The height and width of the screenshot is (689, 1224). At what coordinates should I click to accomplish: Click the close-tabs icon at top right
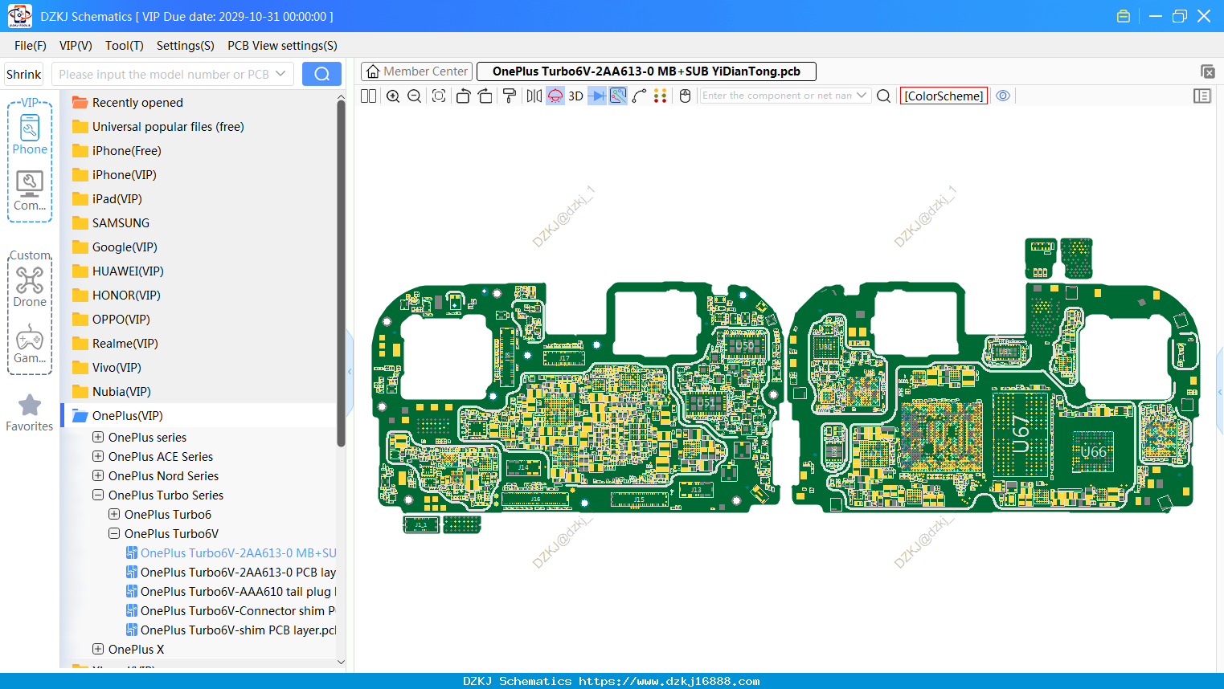click(x=1207, y=71)
